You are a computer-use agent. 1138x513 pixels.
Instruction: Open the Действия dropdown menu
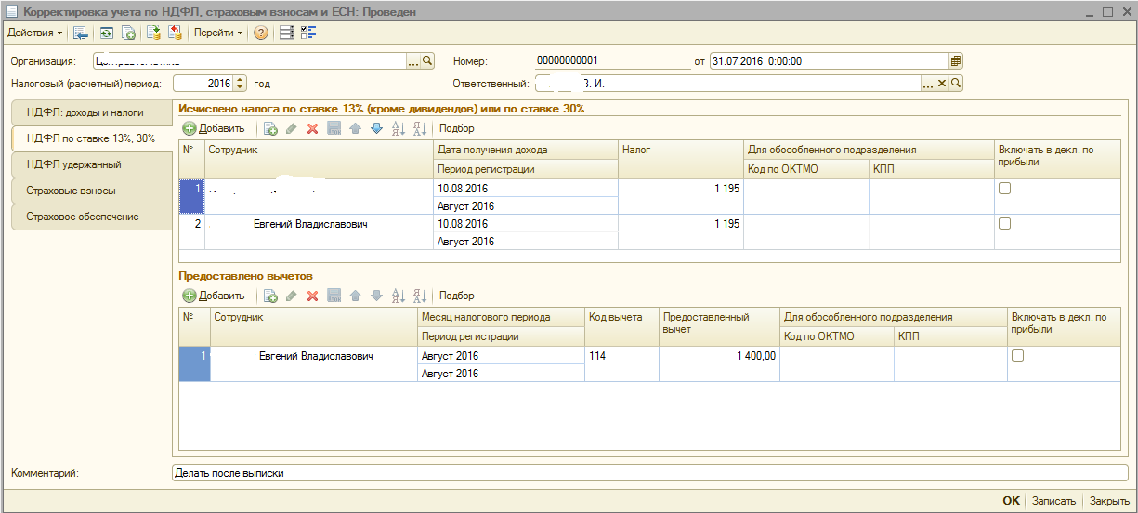[x=34, y=33]
